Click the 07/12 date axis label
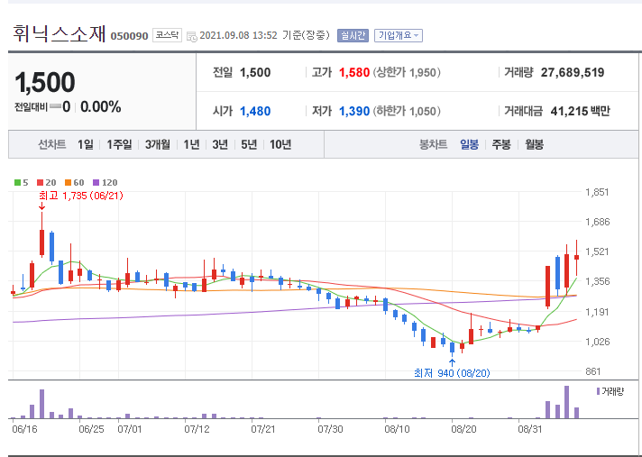This screenshot has height=457, width=642. click(197, 429)
